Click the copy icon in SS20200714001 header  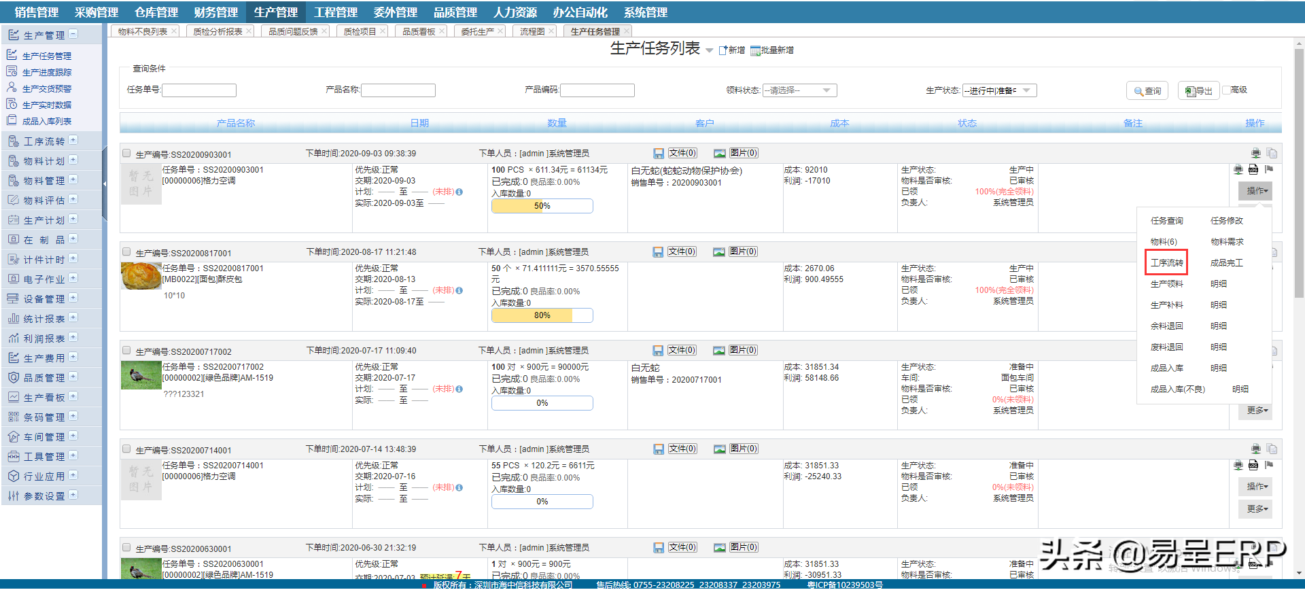click(1272, 449)
